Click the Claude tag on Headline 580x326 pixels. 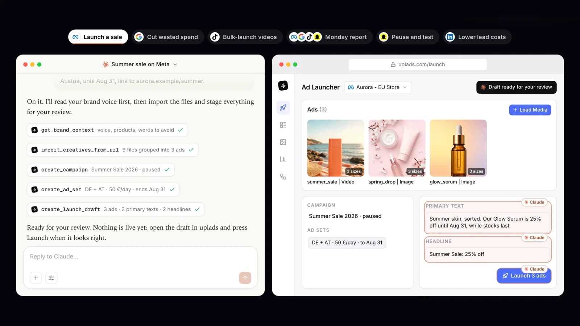(x=534, y=238)
